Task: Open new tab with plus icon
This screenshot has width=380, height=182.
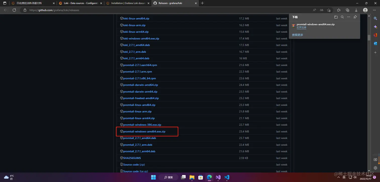Action: pos(202,3)
